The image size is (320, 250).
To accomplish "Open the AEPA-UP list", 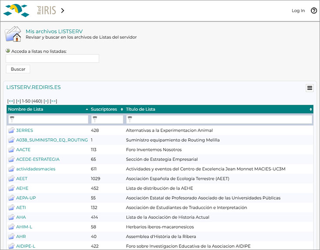I will point(26,198).
